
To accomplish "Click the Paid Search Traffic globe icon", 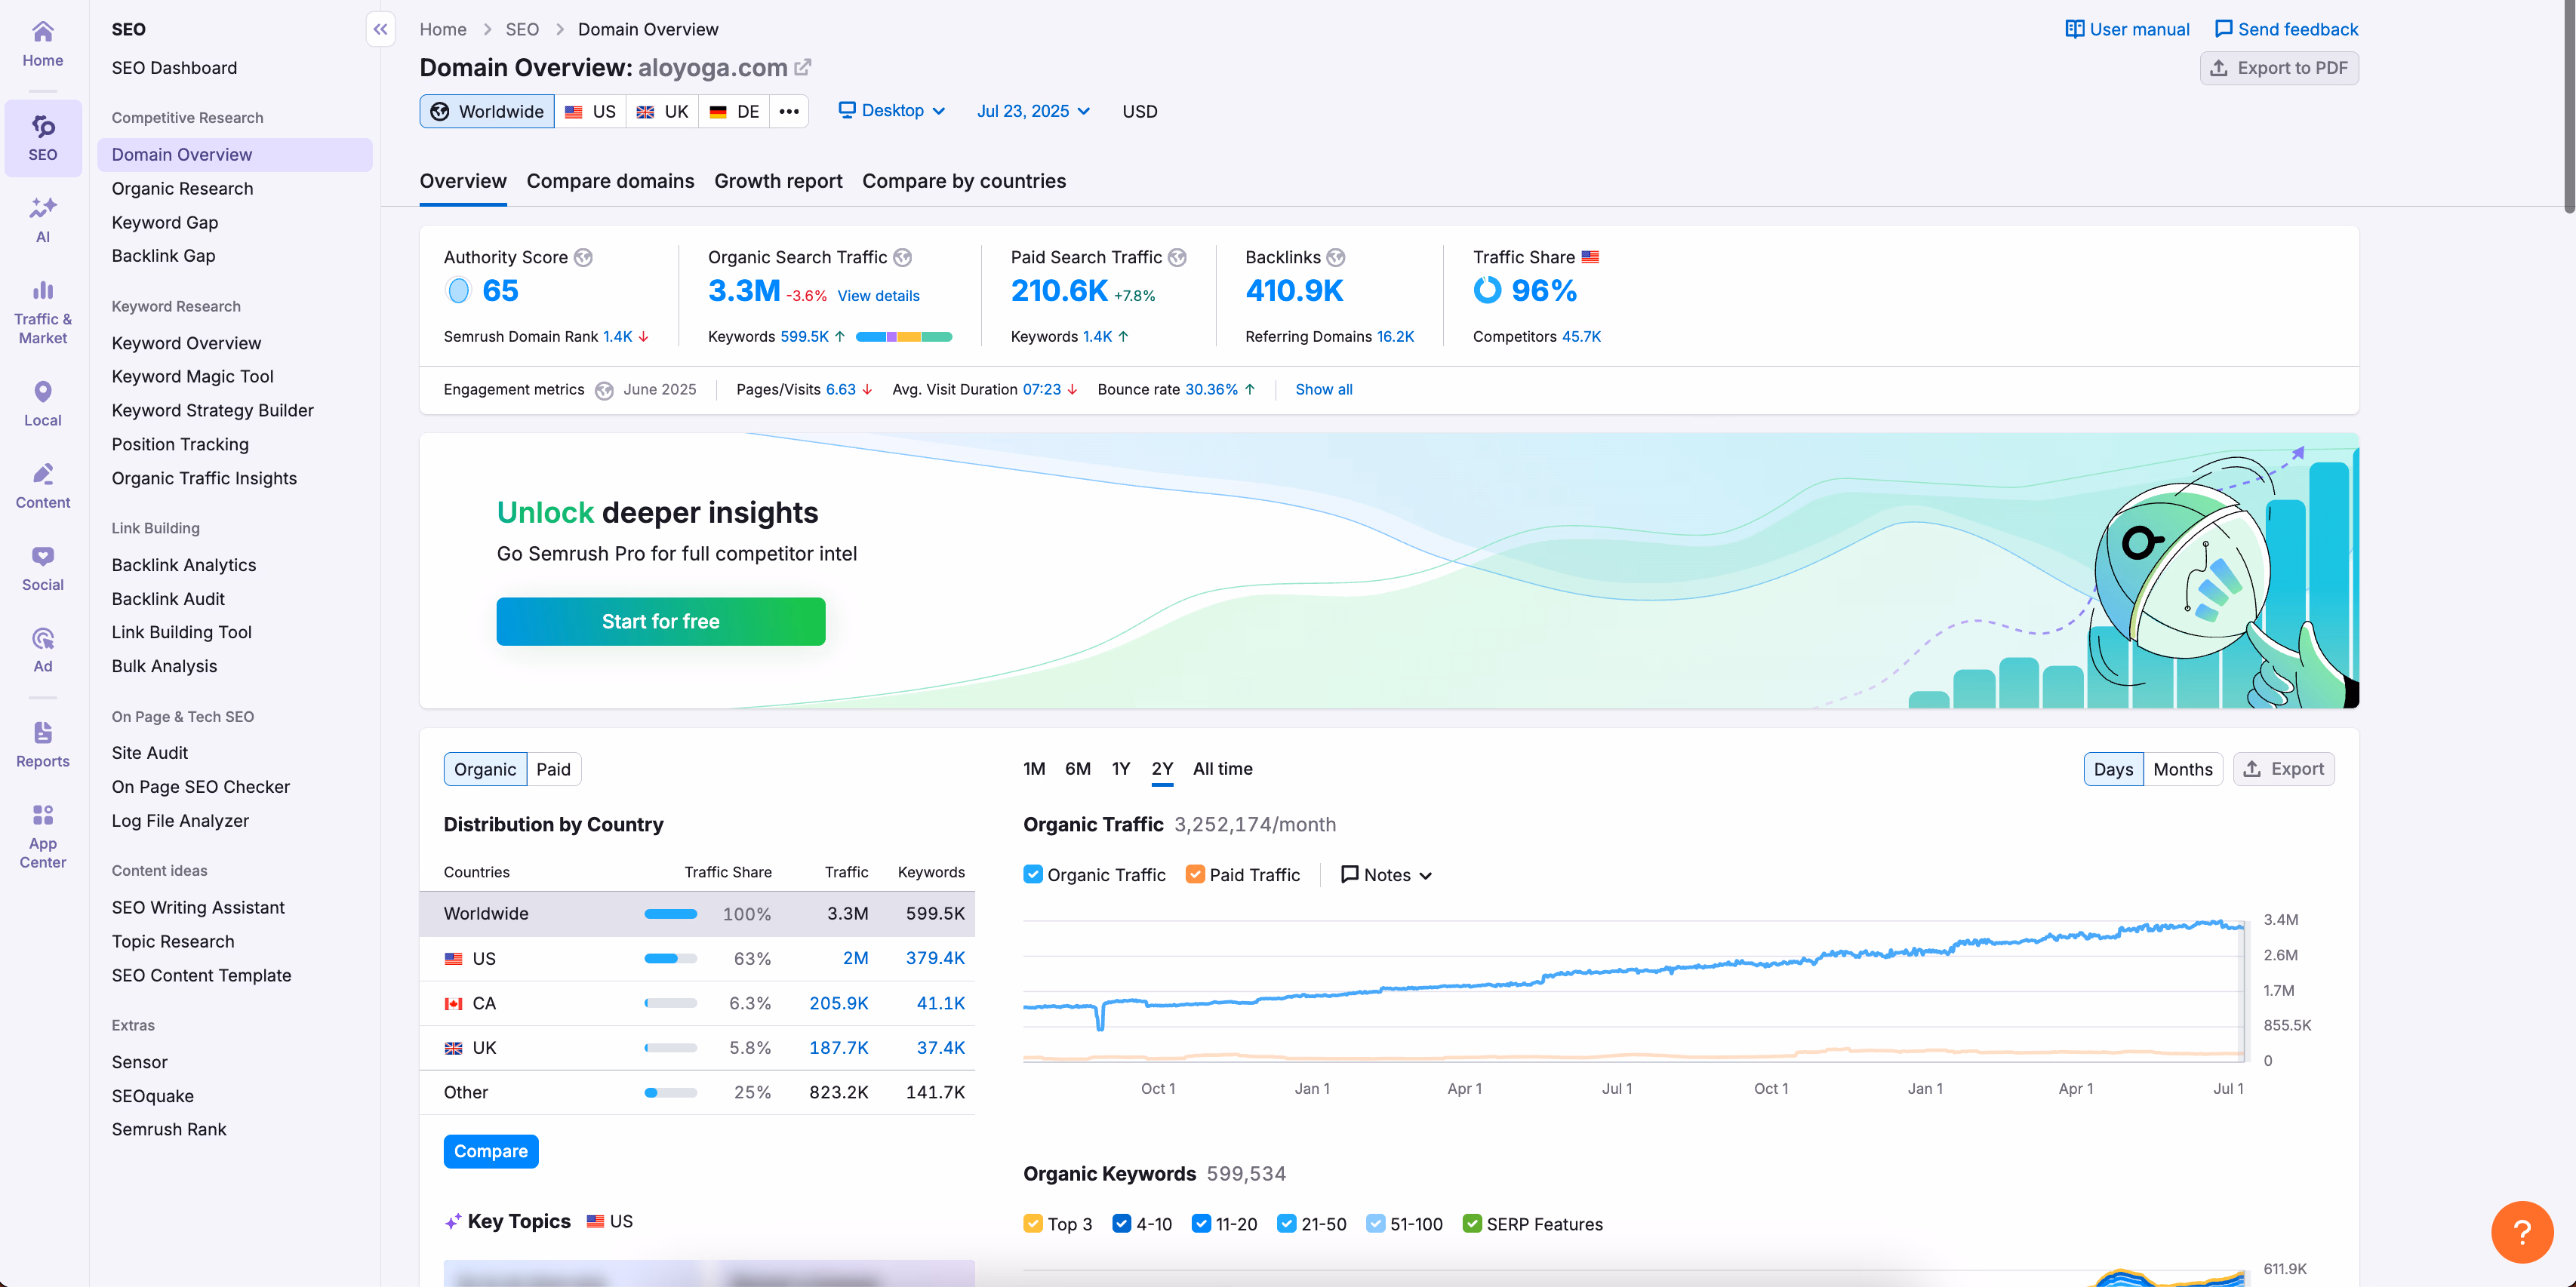I will [x=1177, y=258].
